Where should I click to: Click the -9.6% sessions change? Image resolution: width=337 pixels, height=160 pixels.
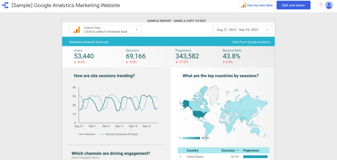(132, 62)
